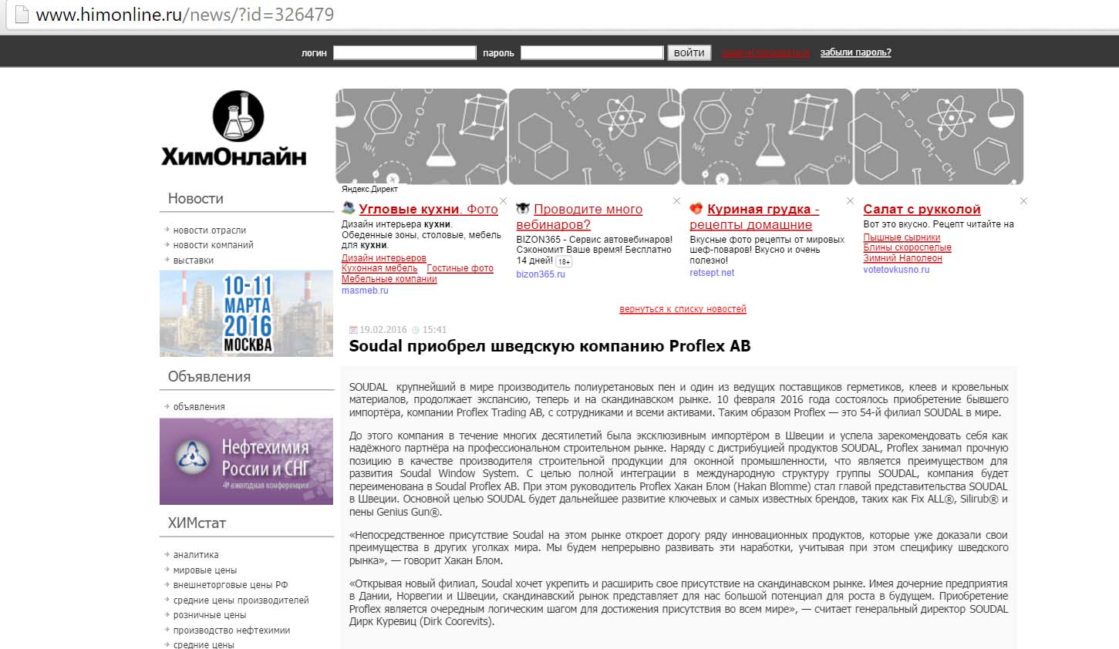The height and width of the screenshot is (649, 1119).
Task: Click the Нефтехимия России и СНГ banner
Action: click(246, 462)
